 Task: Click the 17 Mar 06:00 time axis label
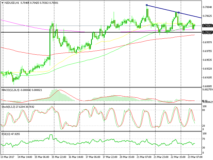93,157
